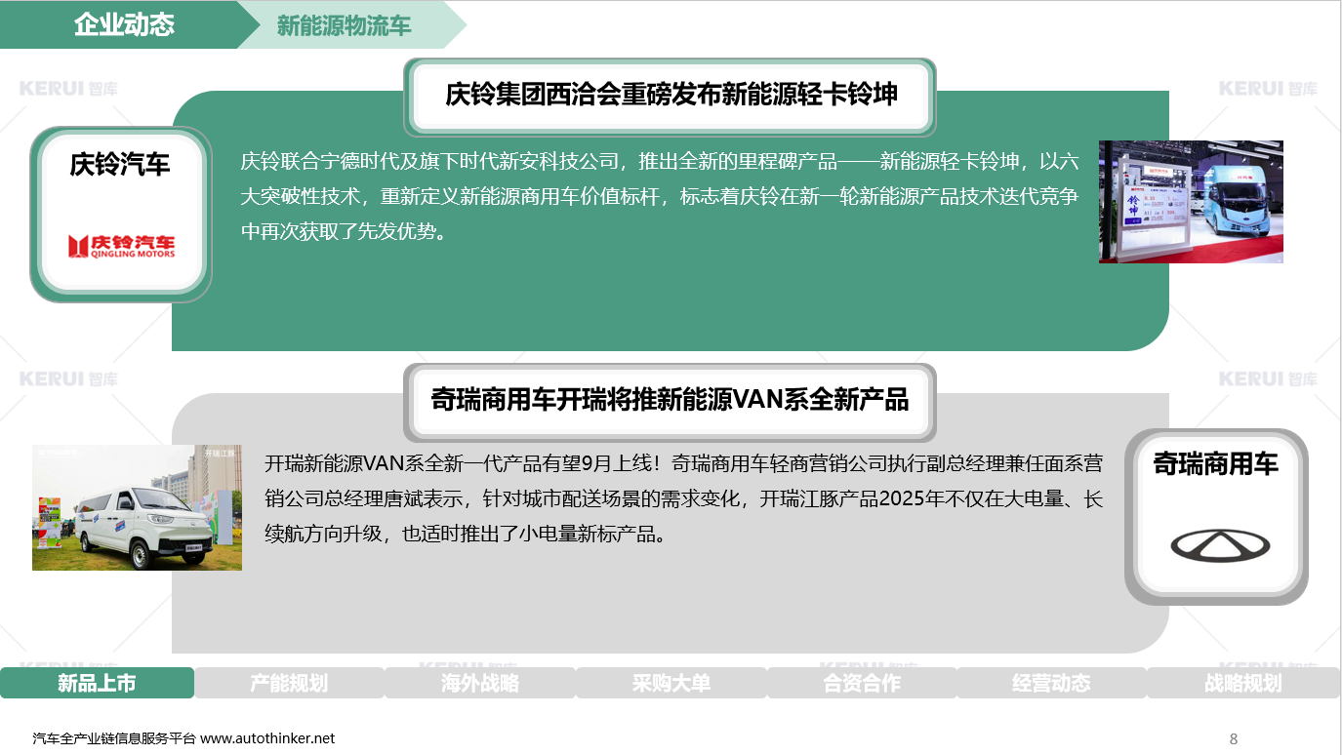Click the 汽车全产业链信息服务平台 footer text
This screenshot has width=1342, height=755.
pos(114,738)
